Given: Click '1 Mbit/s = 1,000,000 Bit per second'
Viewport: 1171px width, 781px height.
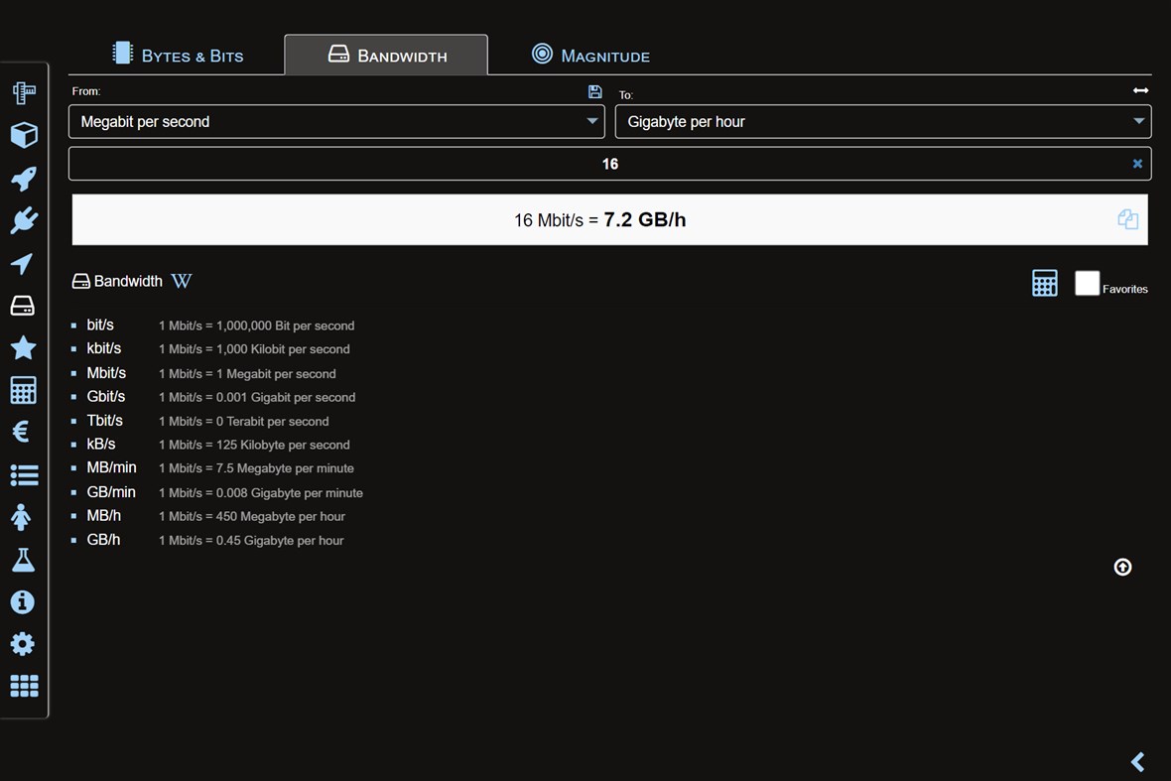Looking at the screenshot, I should point(256,325).
